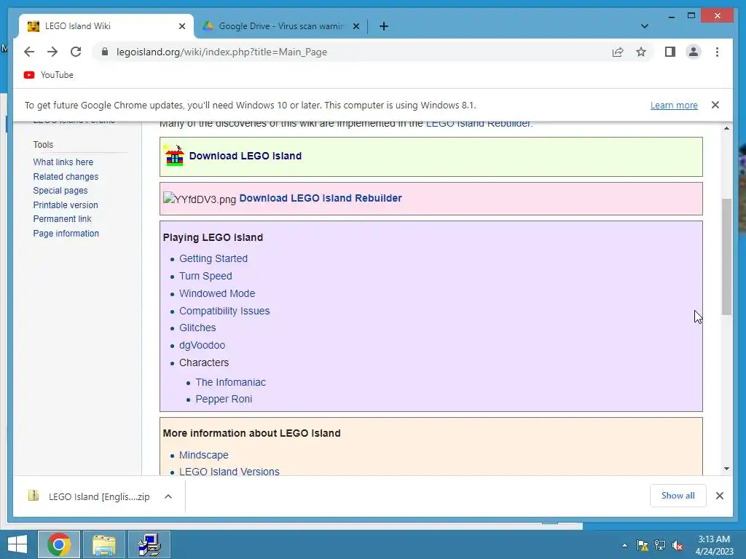Click Learn more about Chrome updates
Screen dimensions: 746x559
click(674, 105)
